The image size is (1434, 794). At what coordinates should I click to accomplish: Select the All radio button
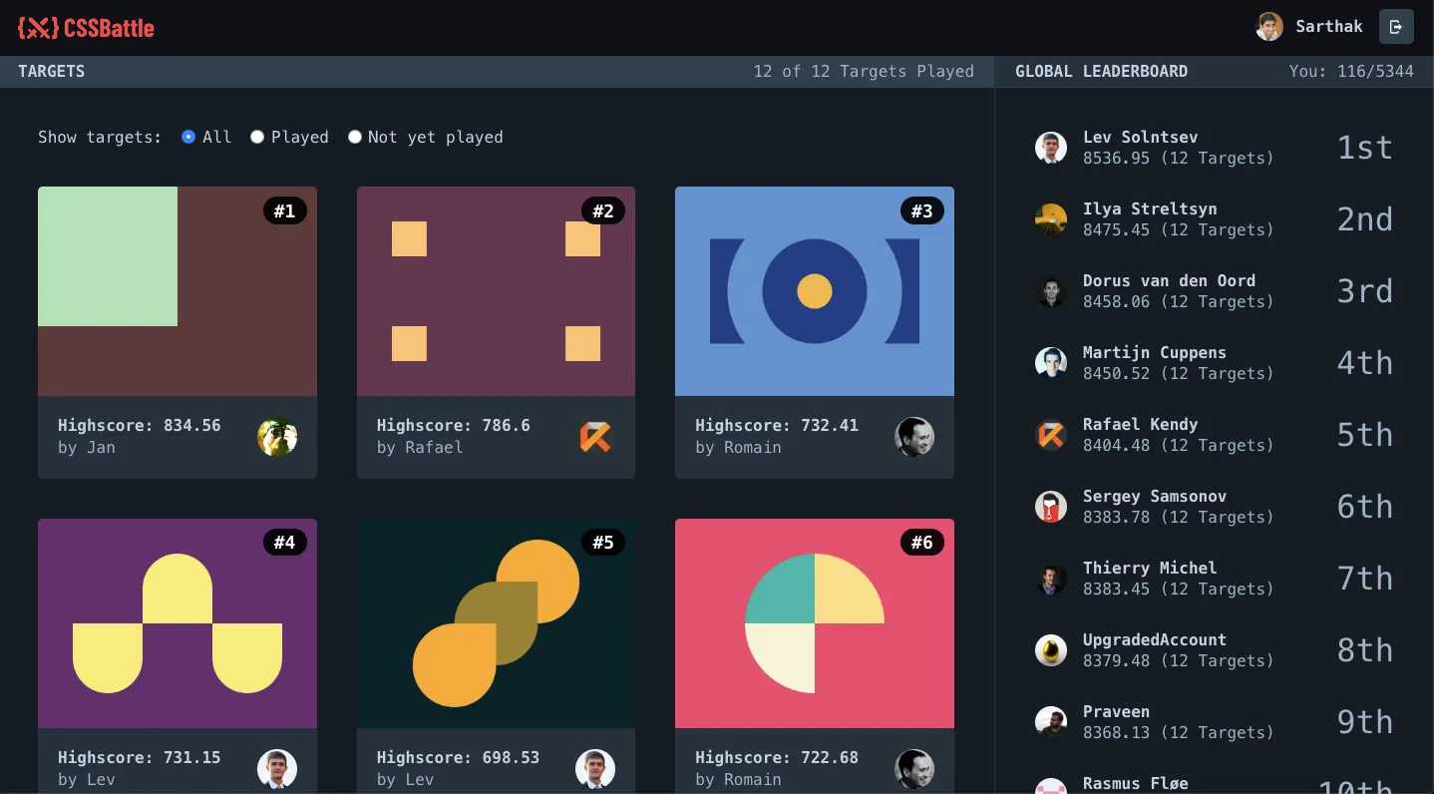point(188,137)
